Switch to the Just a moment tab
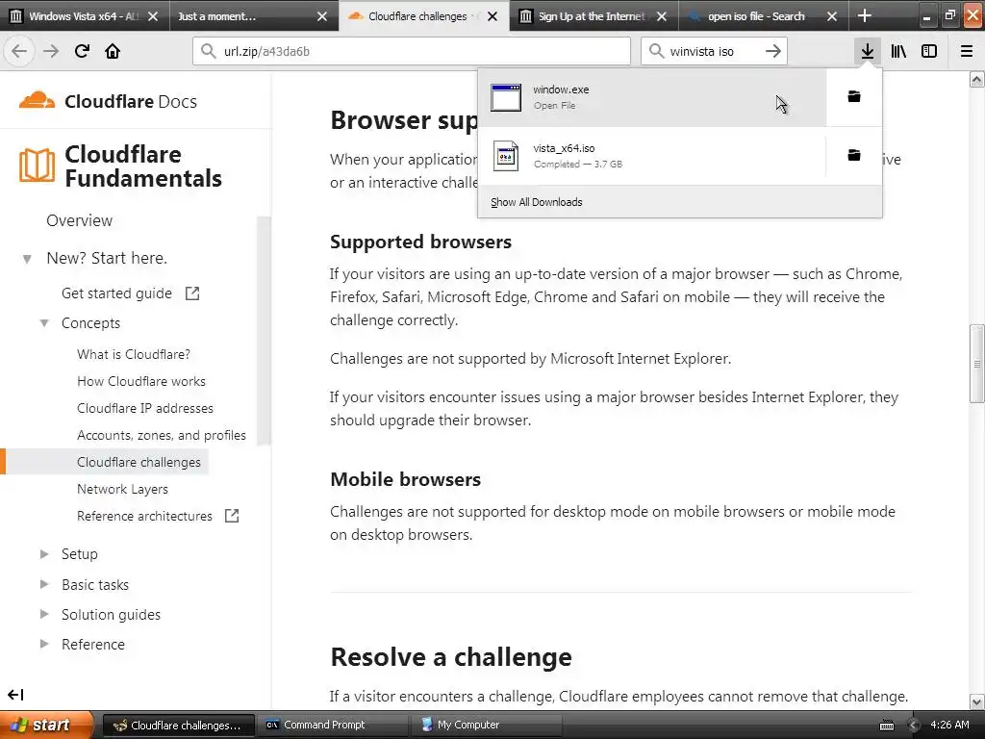Viewport: 985px width, 739px height. (x=254, y=15)
